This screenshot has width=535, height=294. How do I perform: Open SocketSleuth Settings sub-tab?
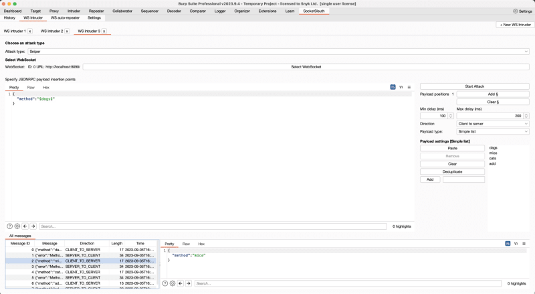click(x=94, y=18)
